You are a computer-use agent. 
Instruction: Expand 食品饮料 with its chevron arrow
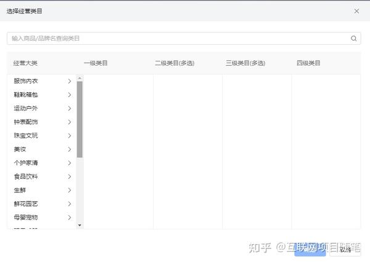pyautogui.click(x=69, y=177)
